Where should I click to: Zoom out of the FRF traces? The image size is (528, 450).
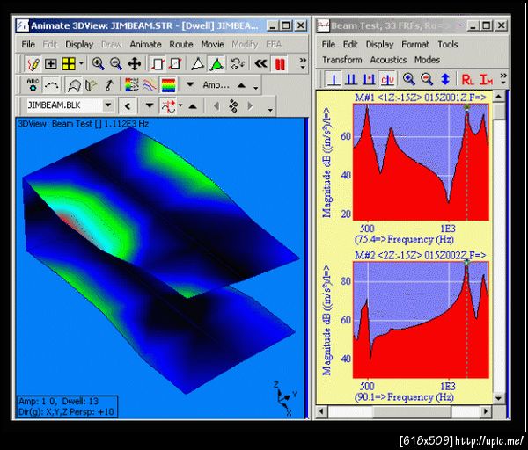(427, 79)
